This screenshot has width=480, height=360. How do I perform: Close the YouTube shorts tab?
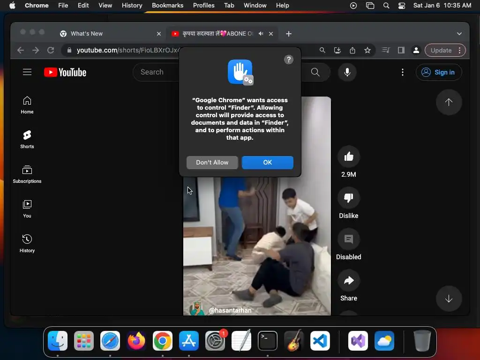coord(271,34)
